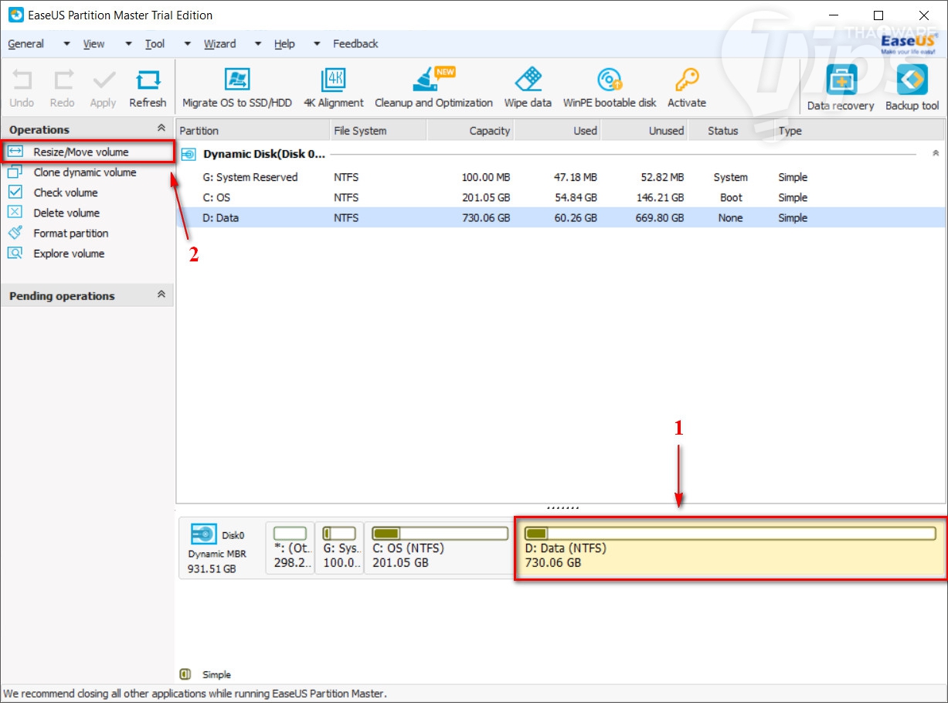This screenshot has width=948, height=703.
Task: Expand the dropdown arrow after Wizard
Action: point(258,44)
